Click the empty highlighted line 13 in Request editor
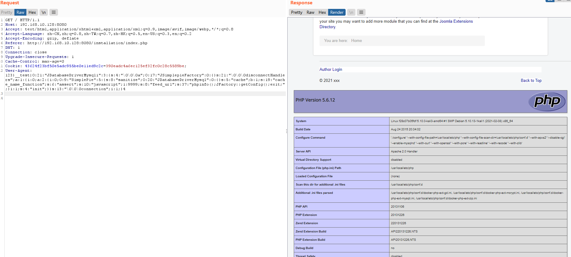The height and width of the screenshot is (257, 571). 145,94
